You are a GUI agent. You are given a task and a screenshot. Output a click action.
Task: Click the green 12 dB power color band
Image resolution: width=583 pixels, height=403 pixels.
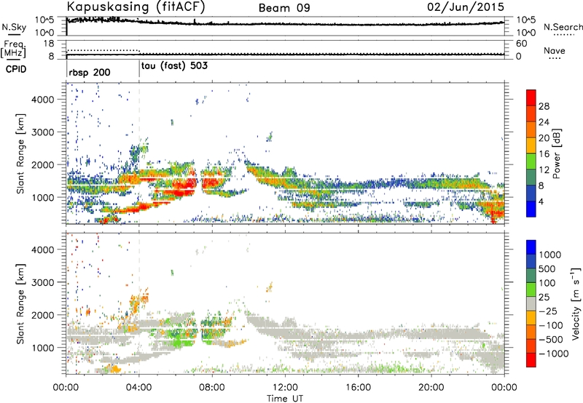tap(531, 161)
